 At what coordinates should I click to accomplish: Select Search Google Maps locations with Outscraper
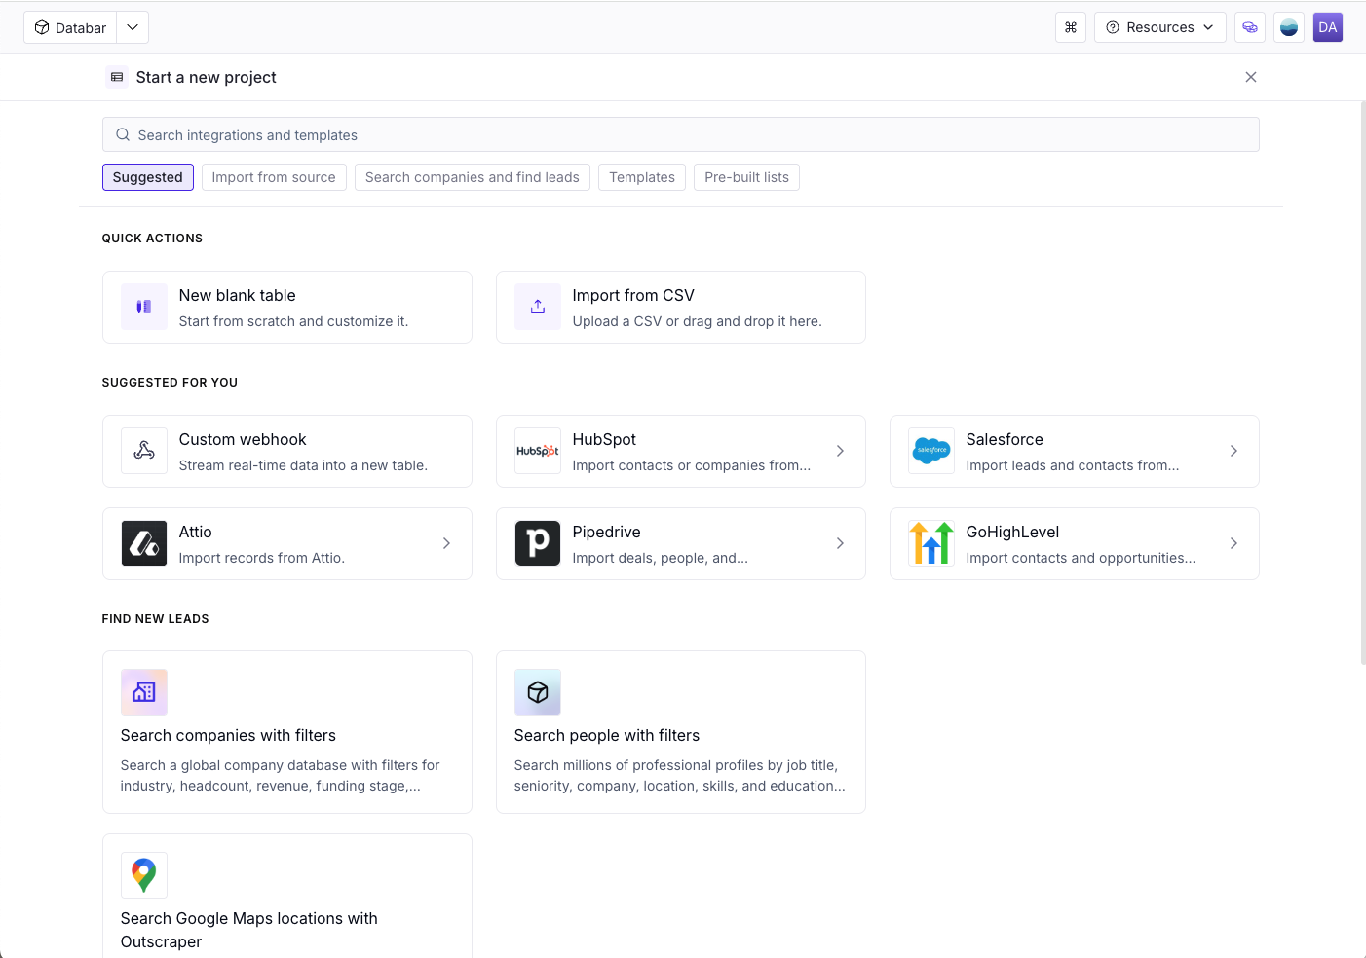click(x=287, y=896)
